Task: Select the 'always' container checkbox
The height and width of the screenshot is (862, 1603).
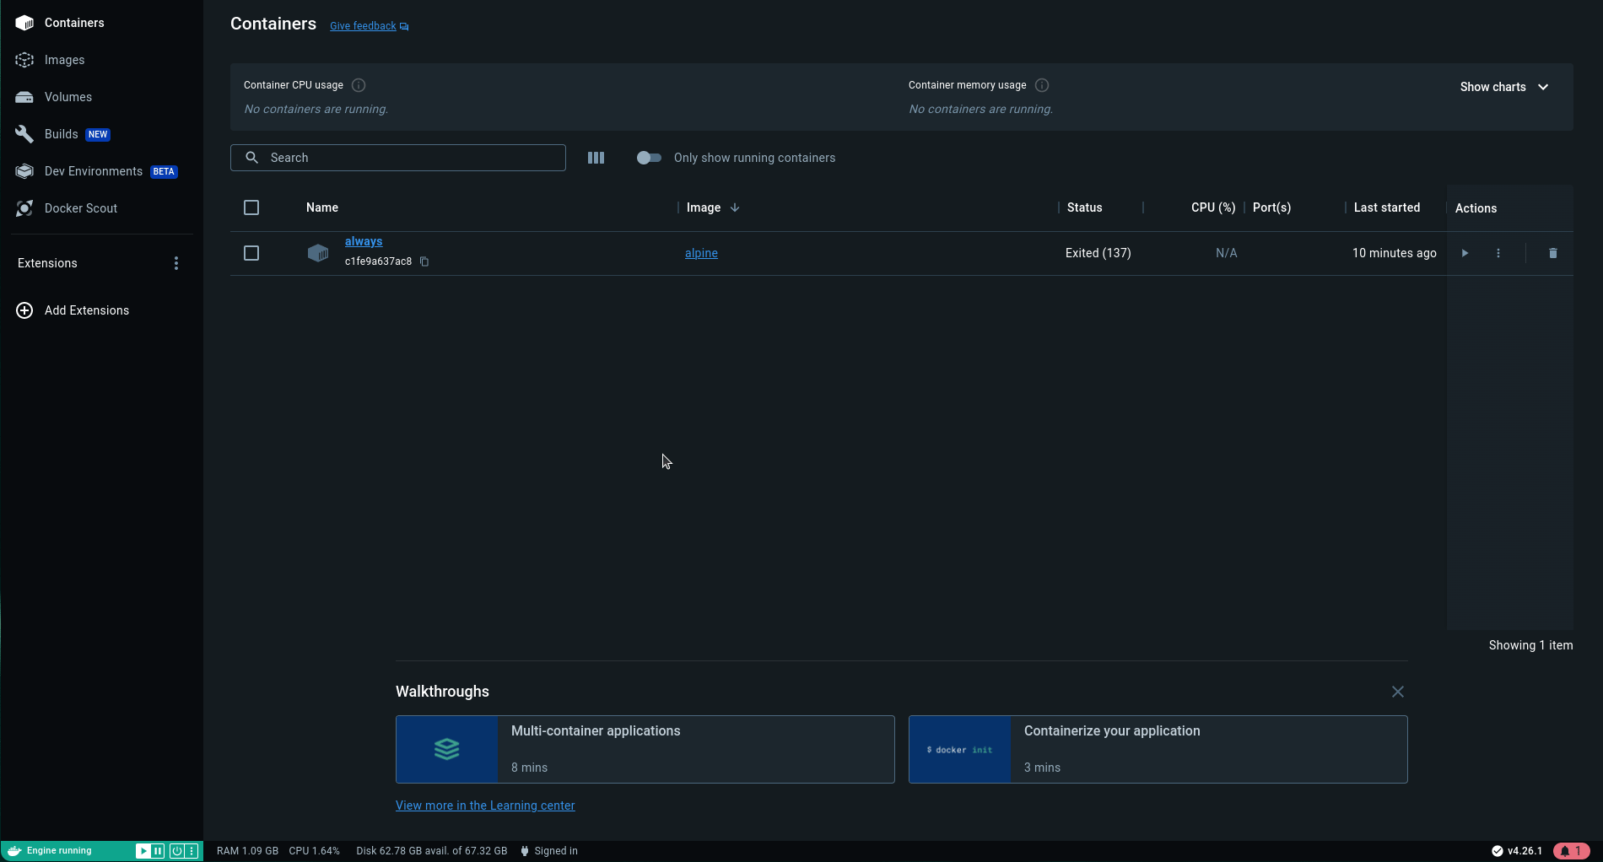Action: (x=251, y=253)
